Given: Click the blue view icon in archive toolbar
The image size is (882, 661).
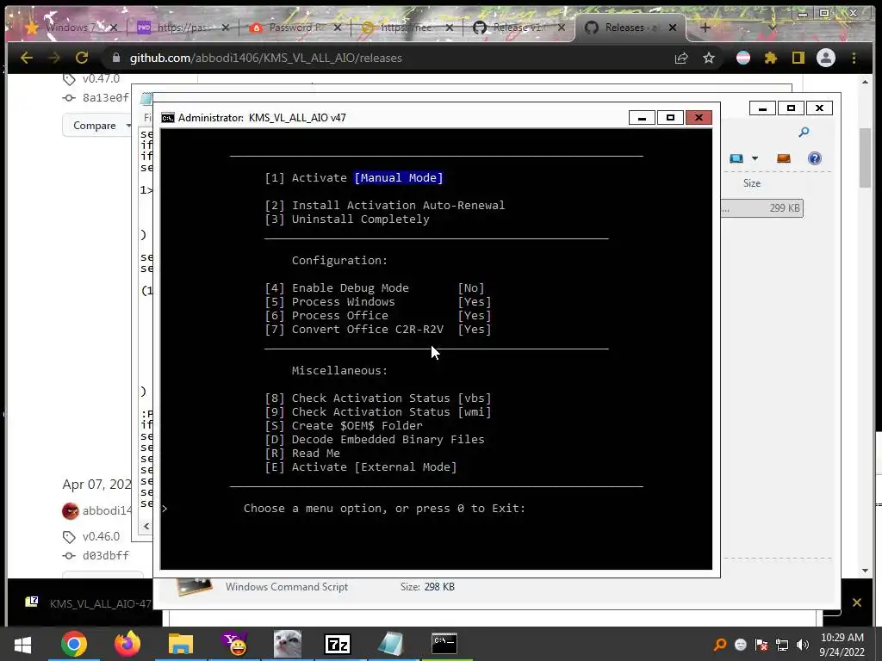Looking at the screenshot, I should coord(736,158).
